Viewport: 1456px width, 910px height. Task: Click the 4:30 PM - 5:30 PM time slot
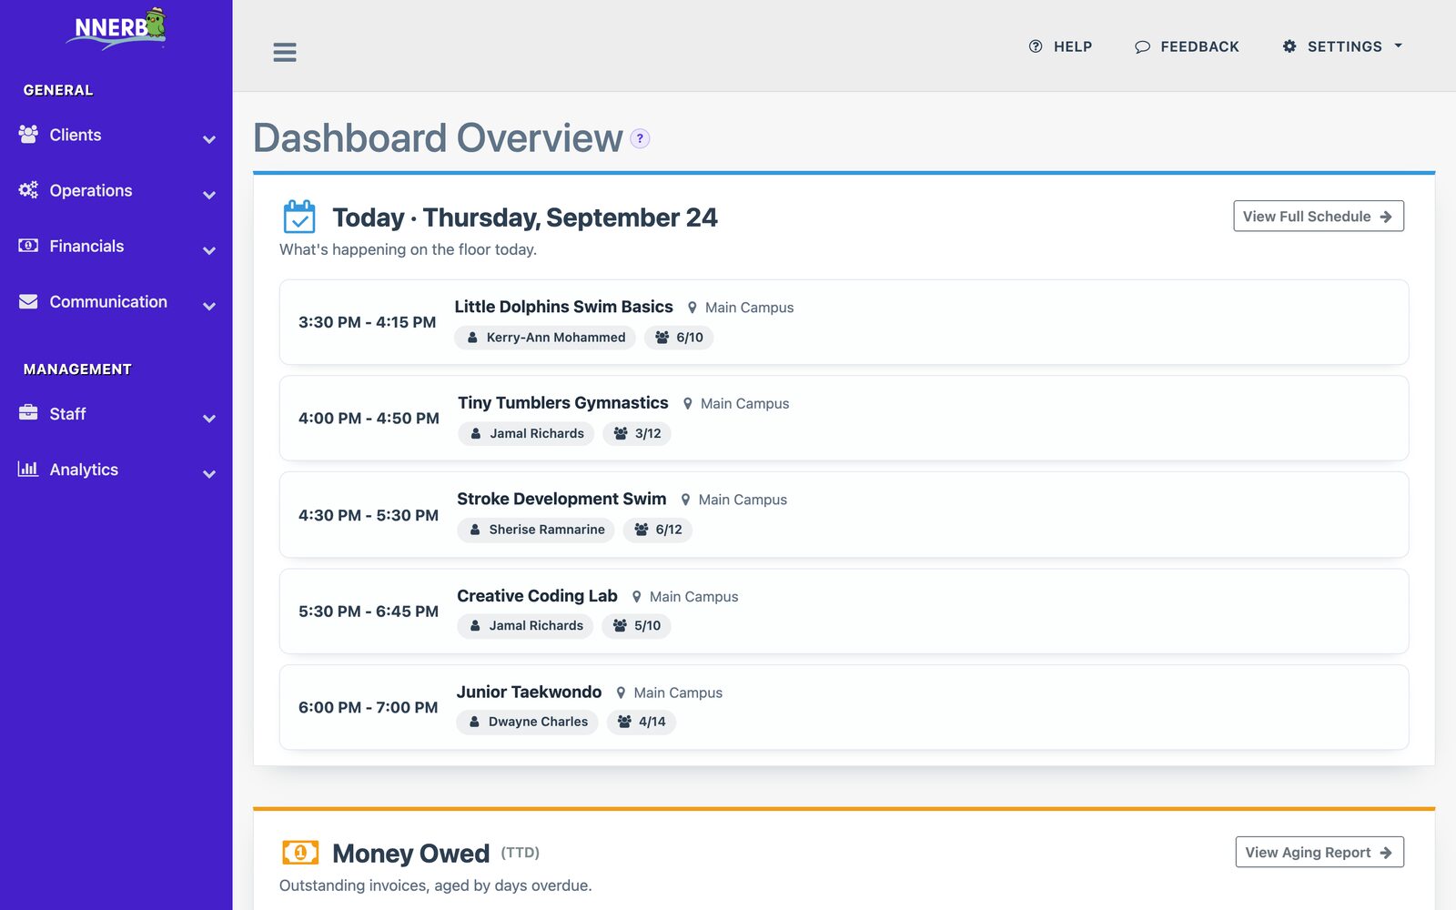coord(369,515)
